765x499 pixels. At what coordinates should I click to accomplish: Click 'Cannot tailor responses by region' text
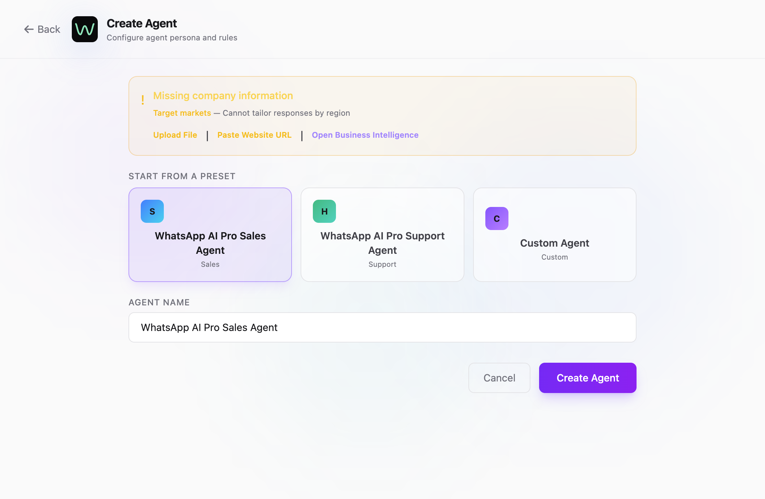point(286,113)
